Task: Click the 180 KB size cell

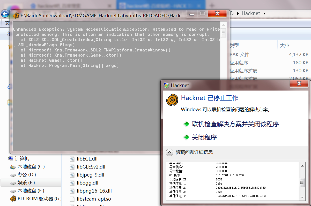Action: (x=301, y=63)
